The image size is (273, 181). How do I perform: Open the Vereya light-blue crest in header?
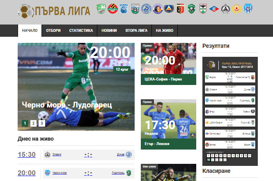coord(124,9)
